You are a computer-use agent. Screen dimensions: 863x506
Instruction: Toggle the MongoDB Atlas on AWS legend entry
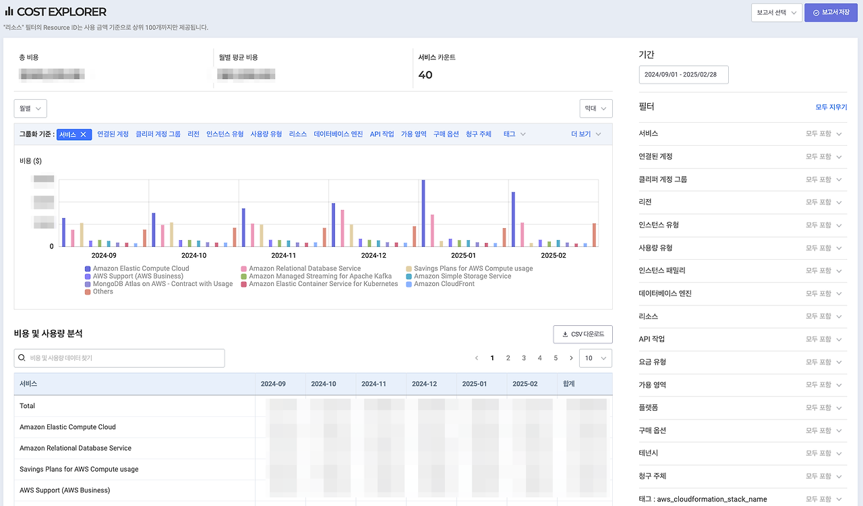159,284
